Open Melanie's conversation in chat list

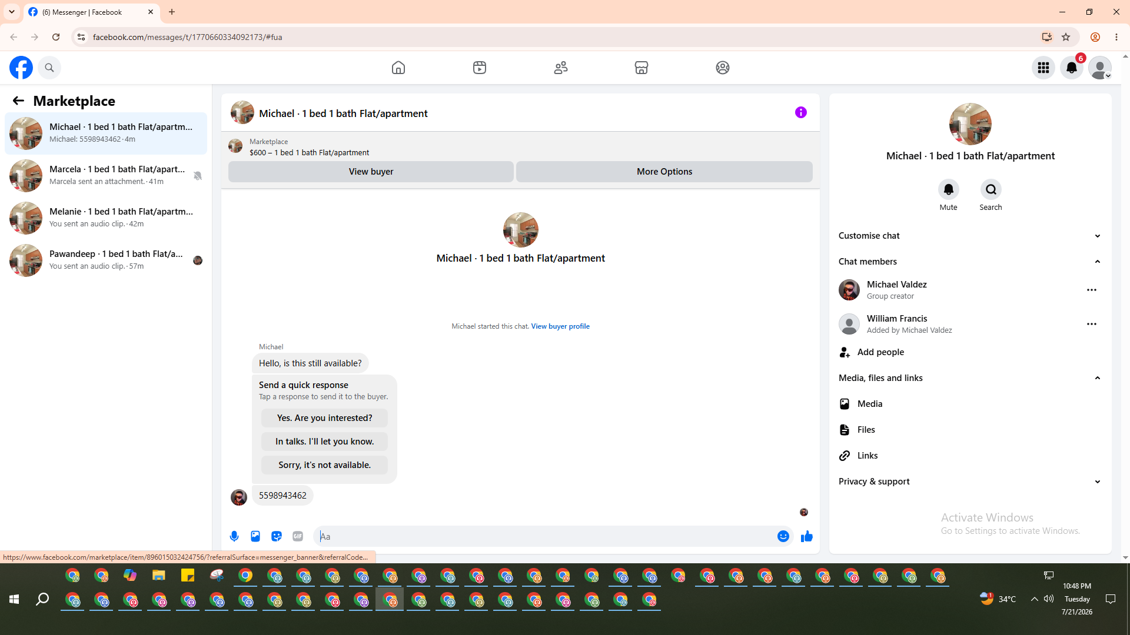(x=106, y=218)
